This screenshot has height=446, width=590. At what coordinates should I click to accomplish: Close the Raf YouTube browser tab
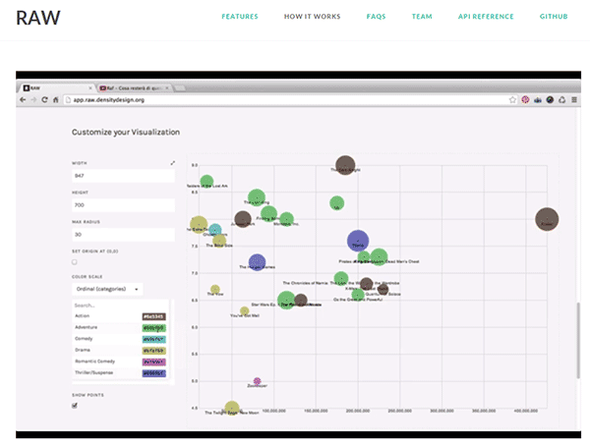[x=167, y=88]
